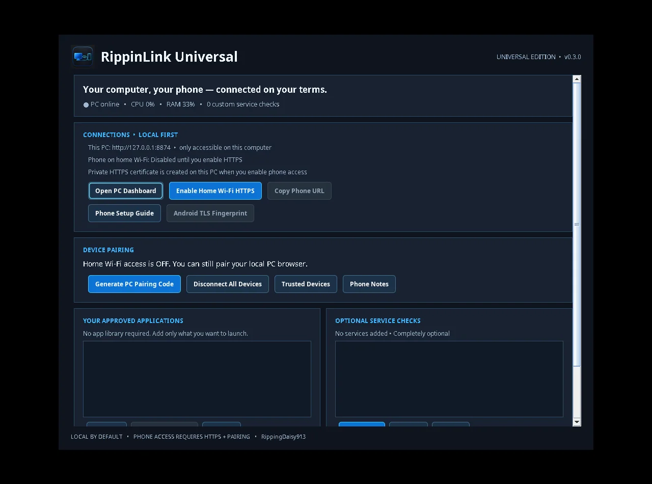652x484 pixels.
Task: Click the 'CPU 0%' status text
Action: pyautogui.click(x=143, y=104)
